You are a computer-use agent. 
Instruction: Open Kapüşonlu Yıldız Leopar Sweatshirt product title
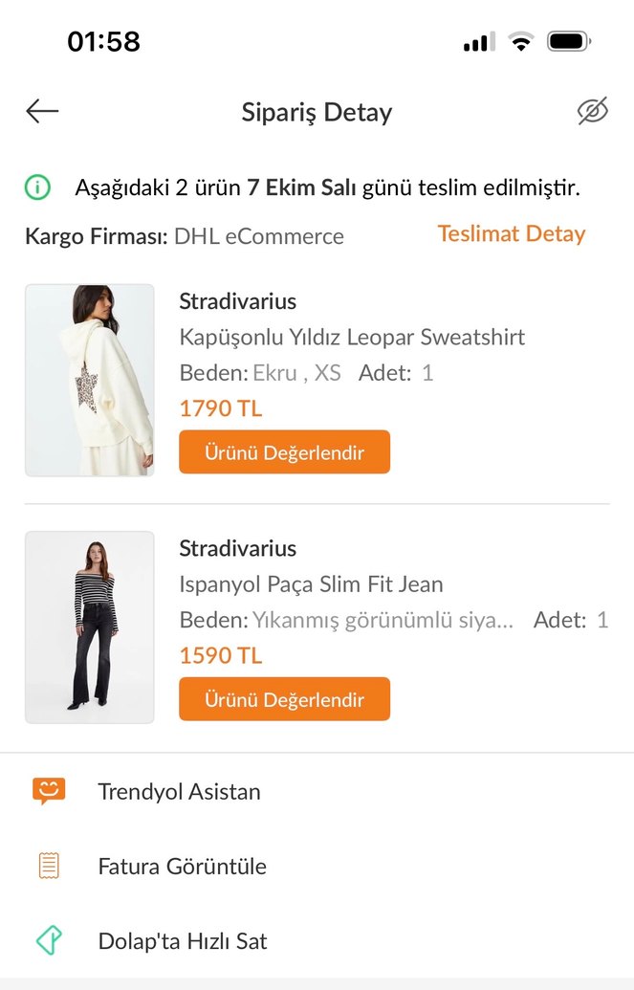(352, 337)
